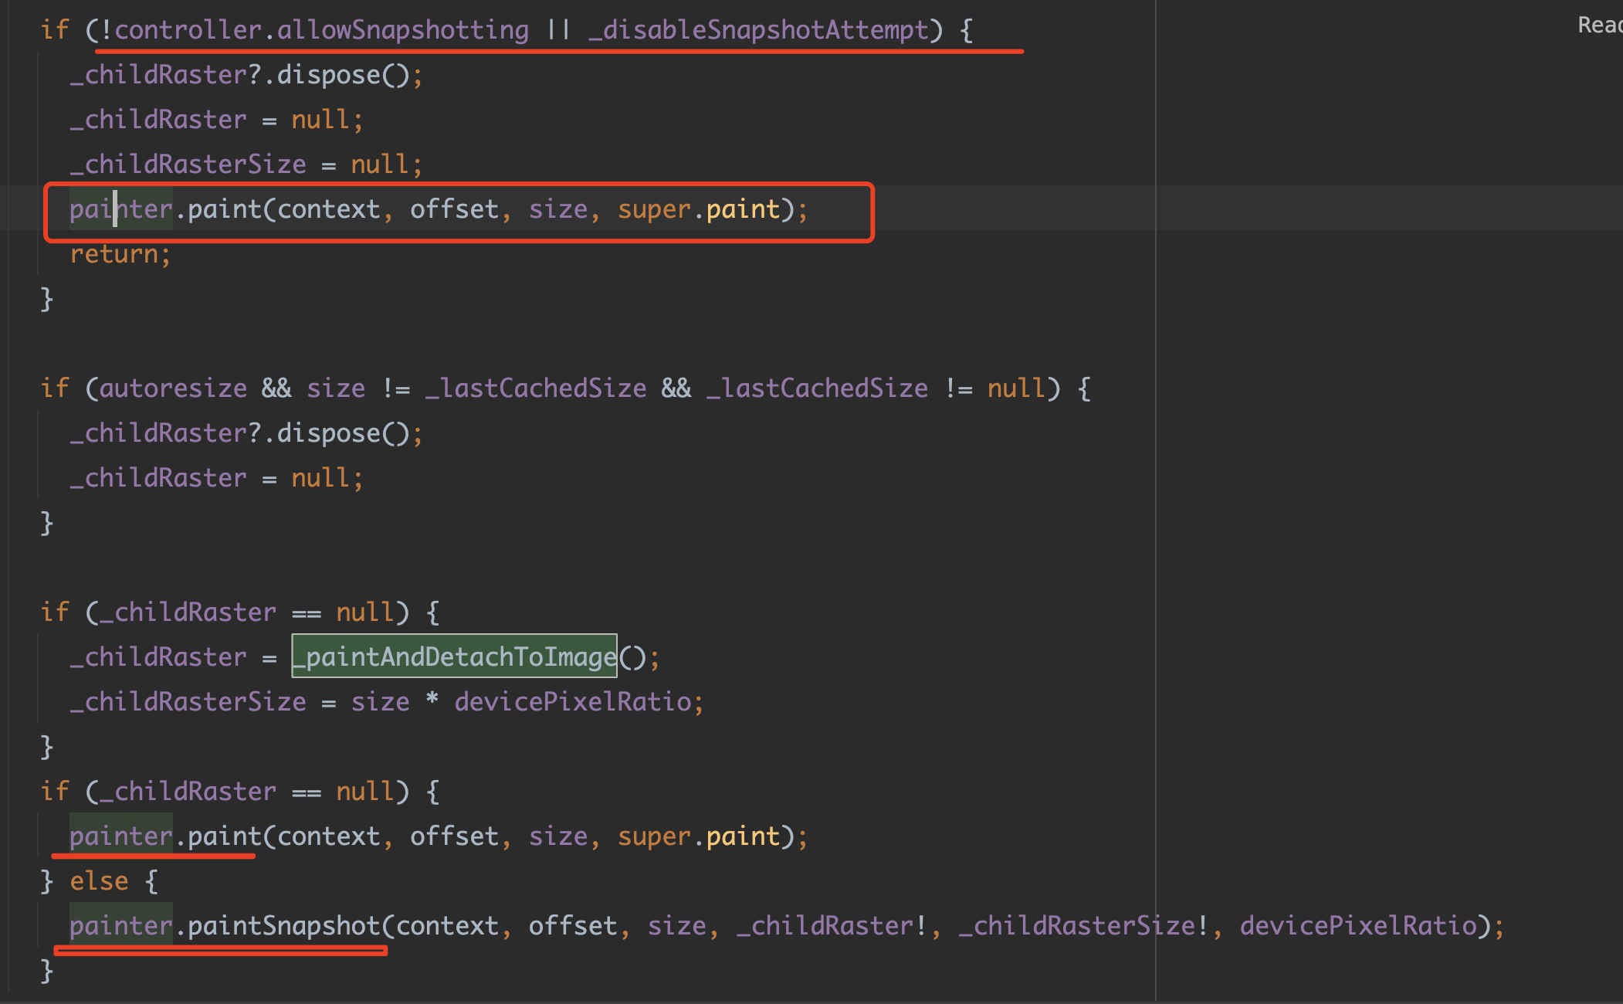The image size is (1623, 1004).
Task: Click _childRasterSize in the '= null;' line
Action: coord(188,165)
